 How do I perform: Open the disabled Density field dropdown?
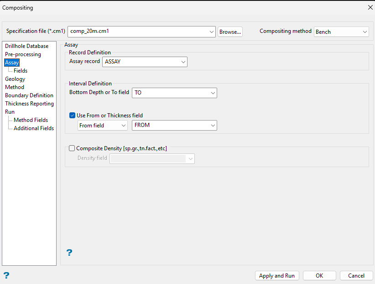coord(191,159)
